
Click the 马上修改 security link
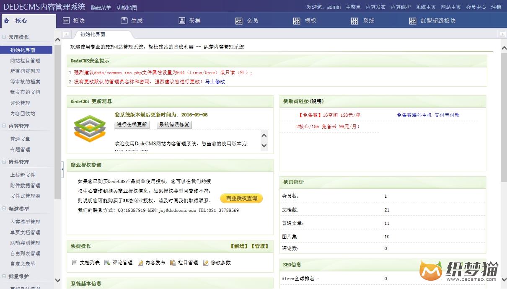(x=215, y=82)
